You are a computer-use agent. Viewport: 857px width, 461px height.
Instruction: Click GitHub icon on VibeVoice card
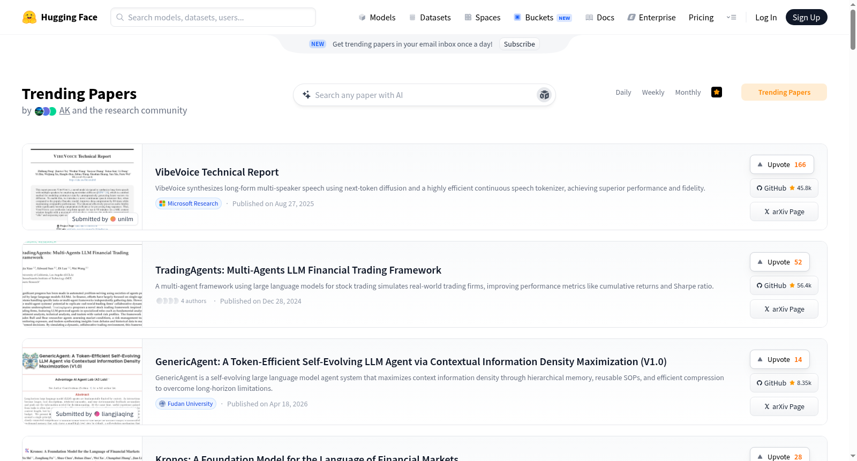click(x=760, y=188)
